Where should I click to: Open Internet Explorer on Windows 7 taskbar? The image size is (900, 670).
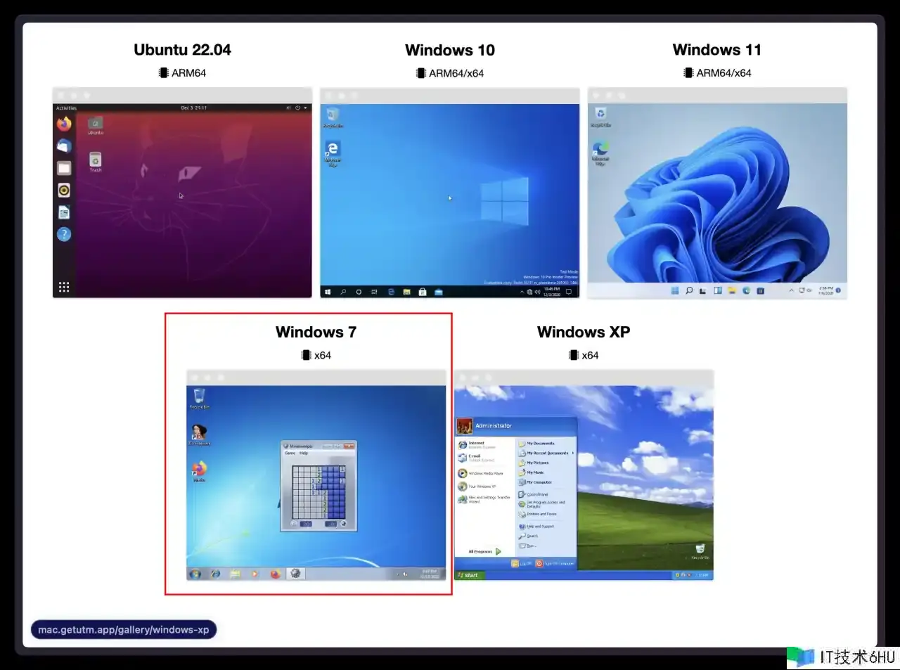click(x=215, y=574)
